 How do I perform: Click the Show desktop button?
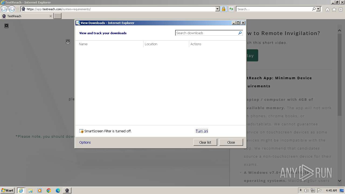pyautogui.click(x=342, y=190)
